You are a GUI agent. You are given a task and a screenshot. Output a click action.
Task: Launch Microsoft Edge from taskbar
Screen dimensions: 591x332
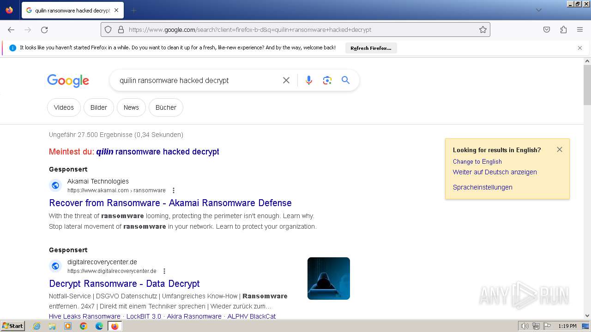[x=99, y=326]
